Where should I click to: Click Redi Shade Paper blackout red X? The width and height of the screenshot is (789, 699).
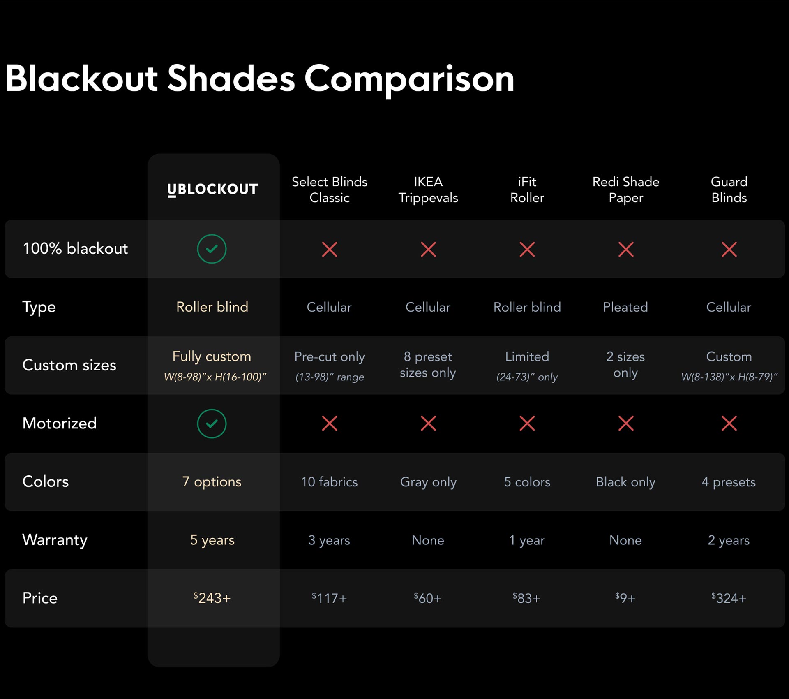[x=626, y=249]
